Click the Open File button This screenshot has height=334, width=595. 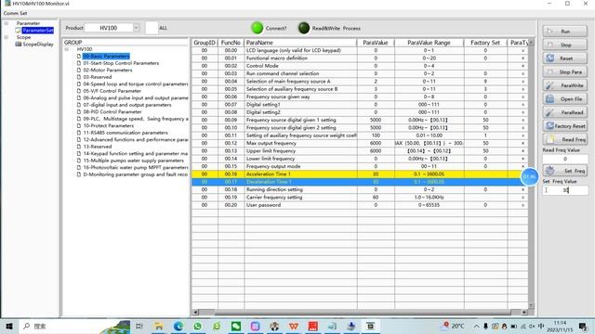564,99
